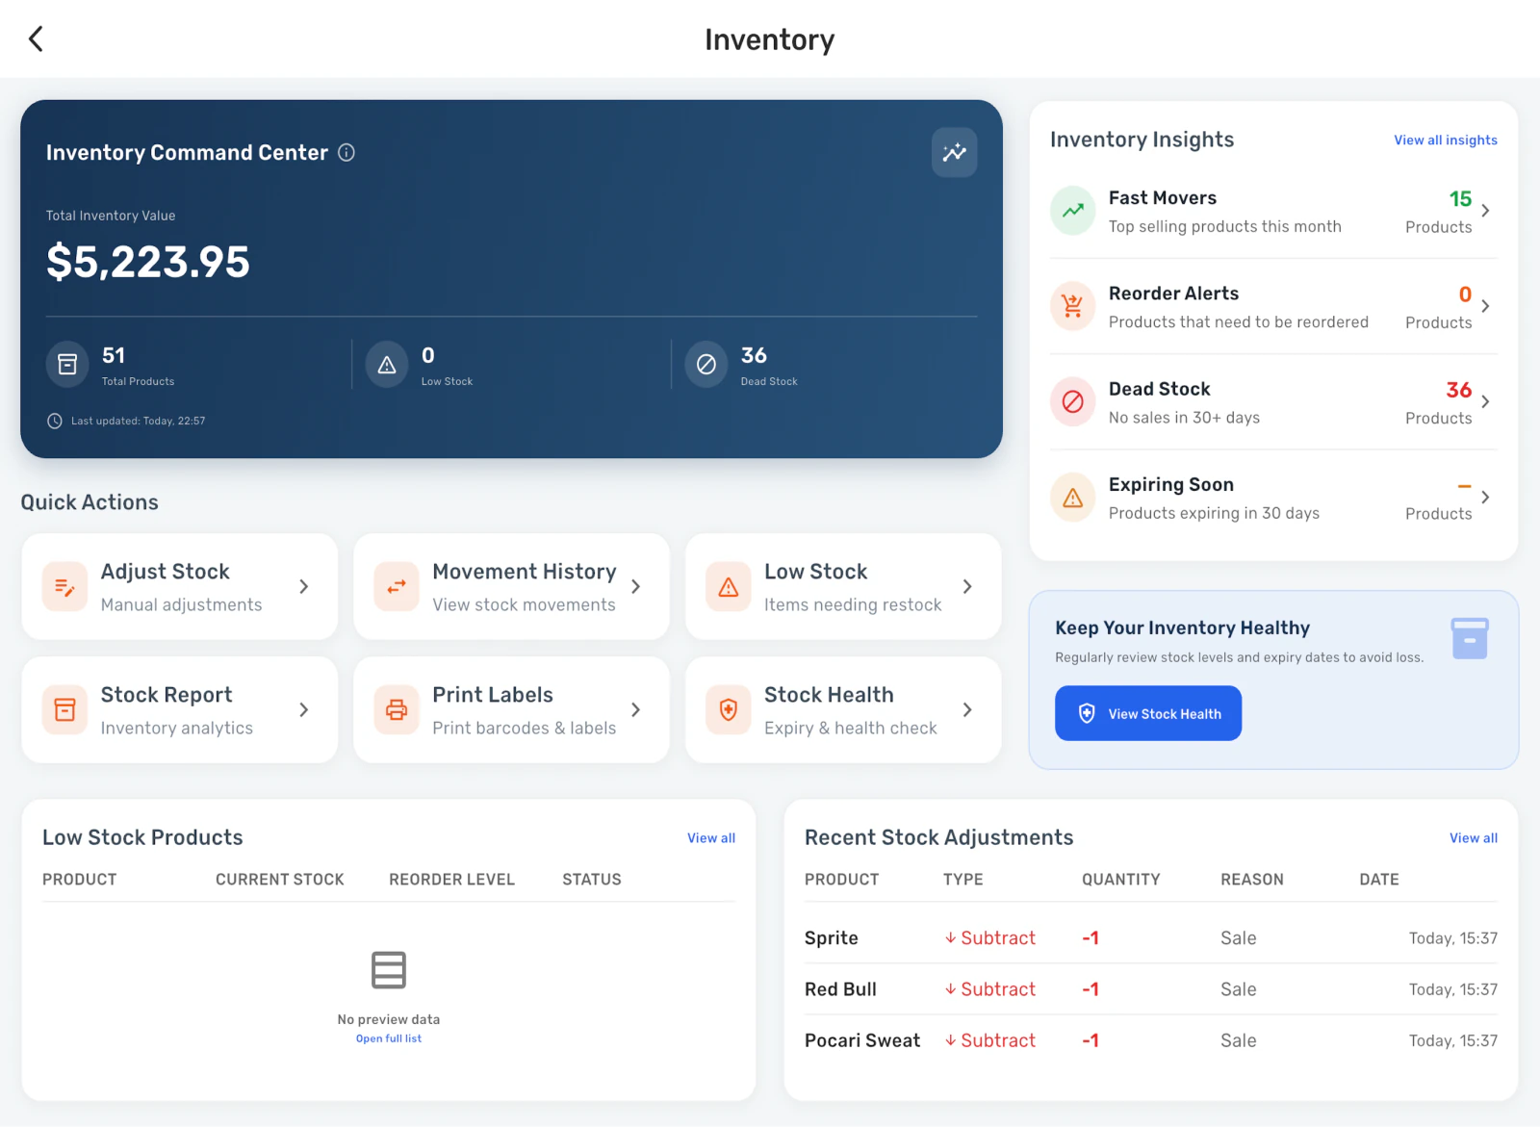
Task: Click the REORDER LEVEL column header
Action: [451, 880]
